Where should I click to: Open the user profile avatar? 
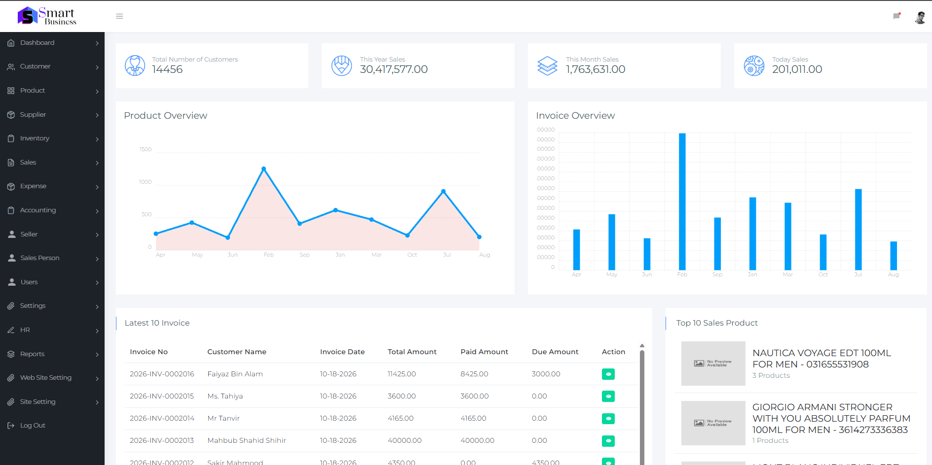(920, 17)
